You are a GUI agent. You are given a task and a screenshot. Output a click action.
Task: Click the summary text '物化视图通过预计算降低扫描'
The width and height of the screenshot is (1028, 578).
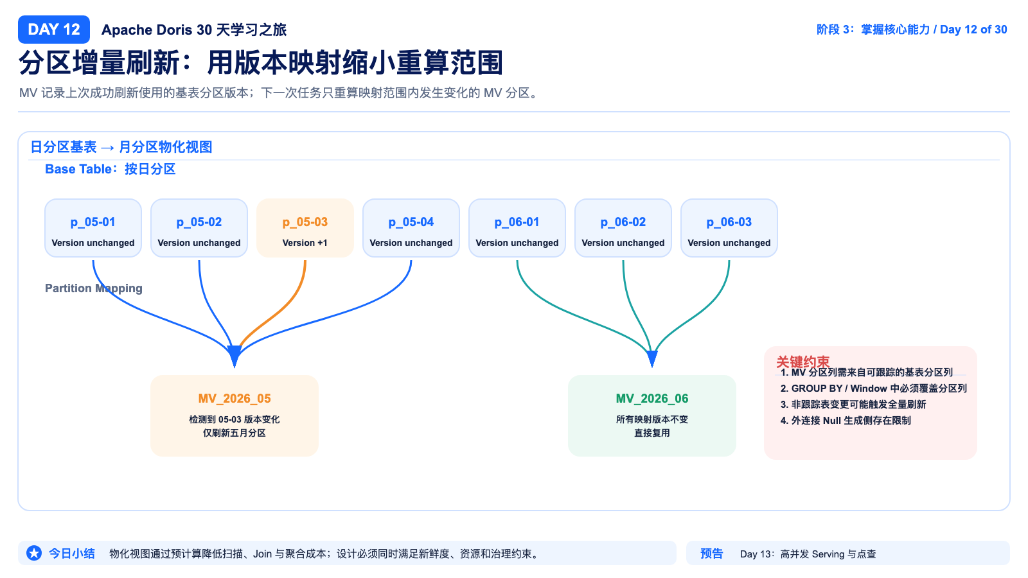click(x=324, y=554)
